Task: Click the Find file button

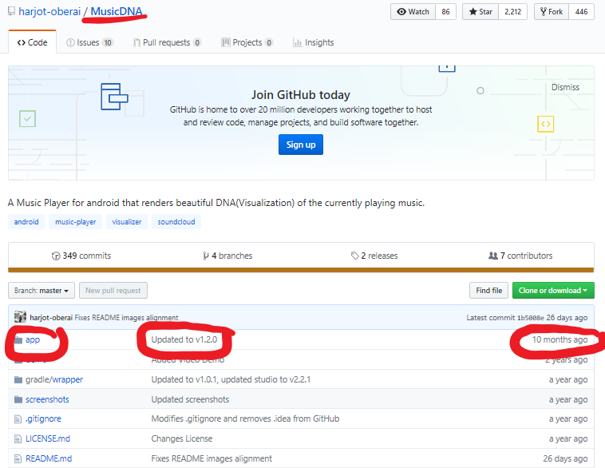Action: click(x=488, y=291)
